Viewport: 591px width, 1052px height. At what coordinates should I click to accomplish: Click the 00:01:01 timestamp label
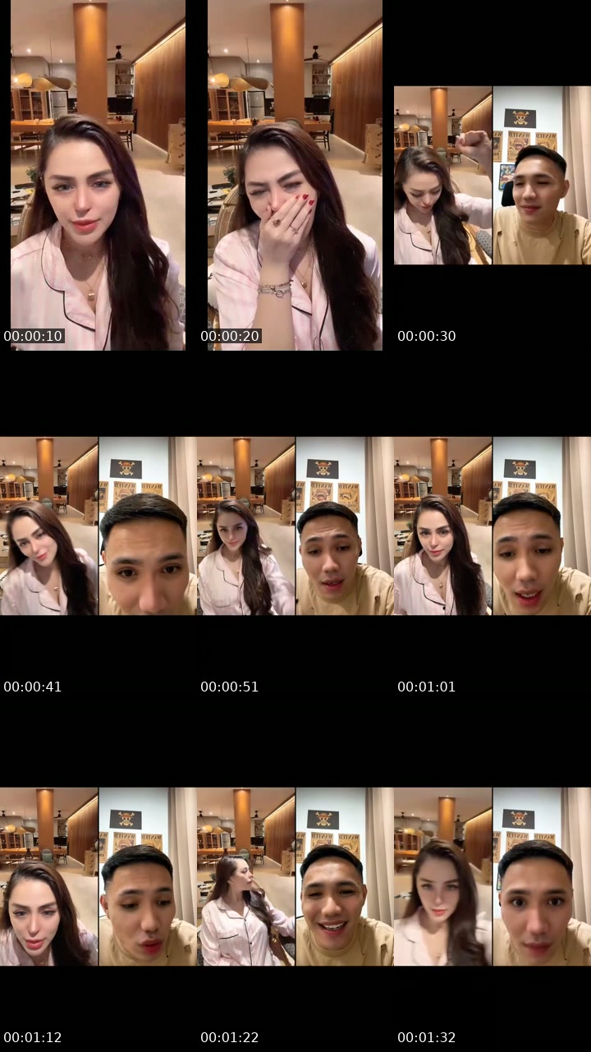click(427, 687)
